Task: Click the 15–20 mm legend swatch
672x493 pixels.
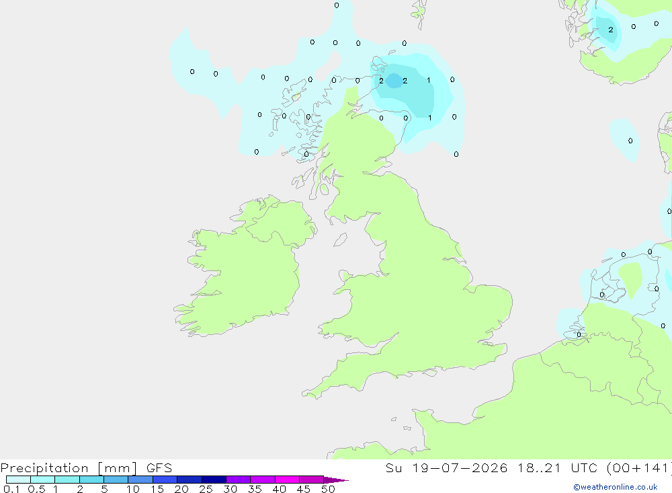Action: point(165,480)
